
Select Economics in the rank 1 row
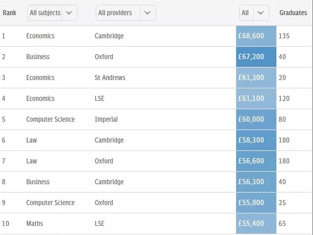coord(40,36)
